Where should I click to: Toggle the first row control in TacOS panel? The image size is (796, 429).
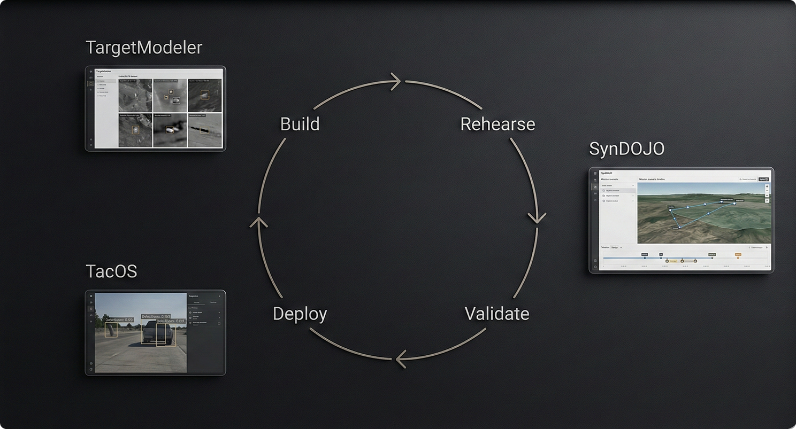[x=219, y=312]
